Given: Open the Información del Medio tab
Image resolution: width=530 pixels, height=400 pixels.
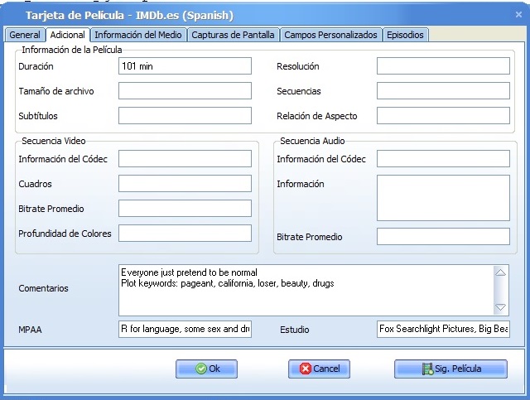Looking at the screenshot, I should pos(138,35).
